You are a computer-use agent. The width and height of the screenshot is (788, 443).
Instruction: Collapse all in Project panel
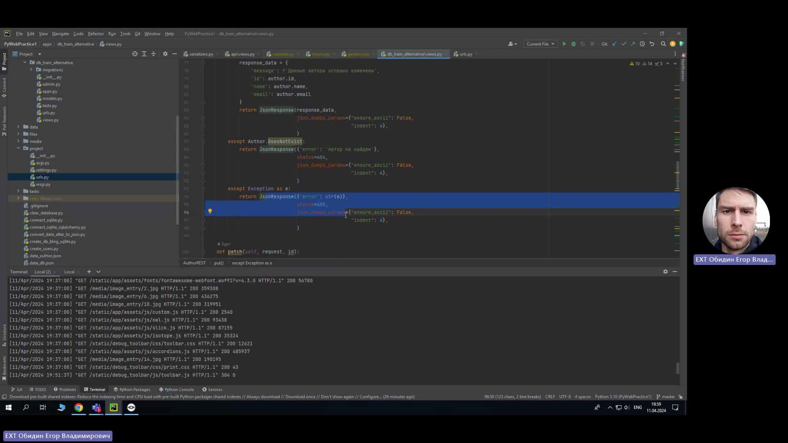[153, 54]
